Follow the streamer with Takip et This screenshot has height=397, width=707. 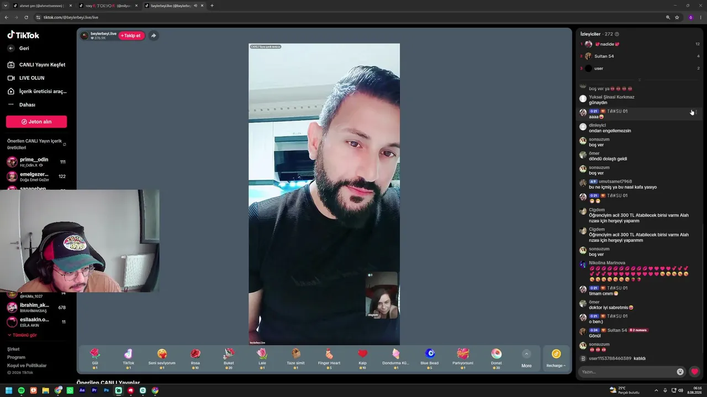pyautogui.click(x=131, y=35)
